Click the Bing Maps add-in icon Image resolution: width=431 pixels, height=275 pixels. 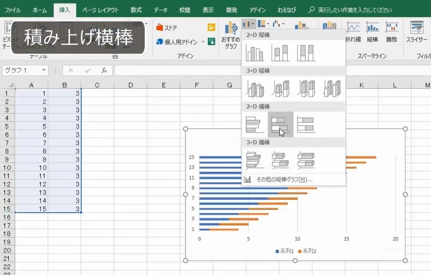click(x=211, y=27)
